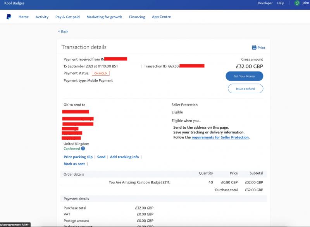Click the Gross amount label

(252, 59)
